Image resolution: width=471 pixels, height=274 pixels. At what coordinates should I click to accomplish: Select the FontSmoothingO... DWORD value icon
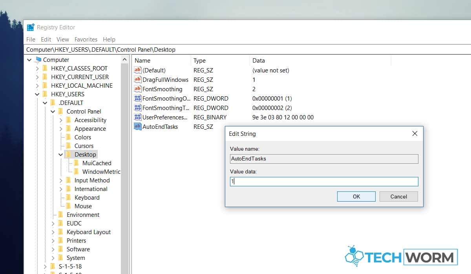[137, 99]
